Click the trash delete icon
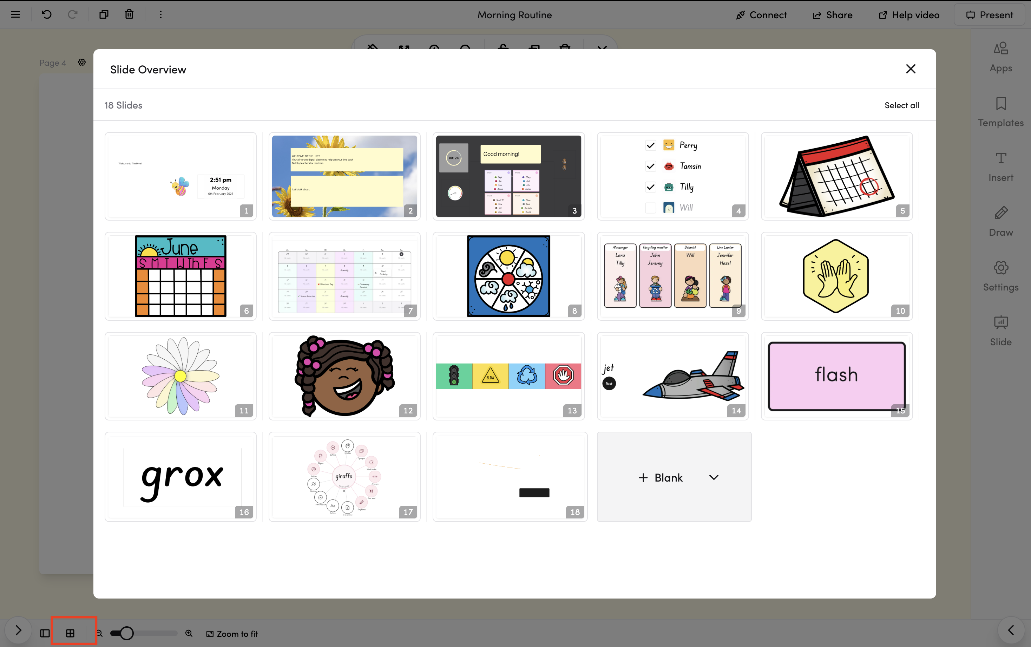 (x=129, y=14)
